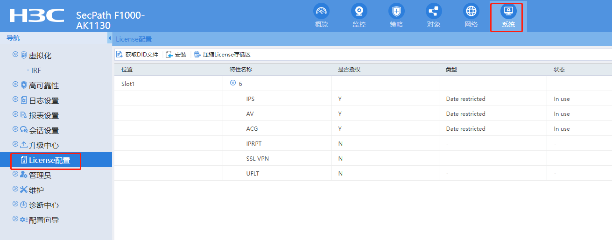Expand the 会话设置 tree node
612x240 pixels.
pos(15,129)
